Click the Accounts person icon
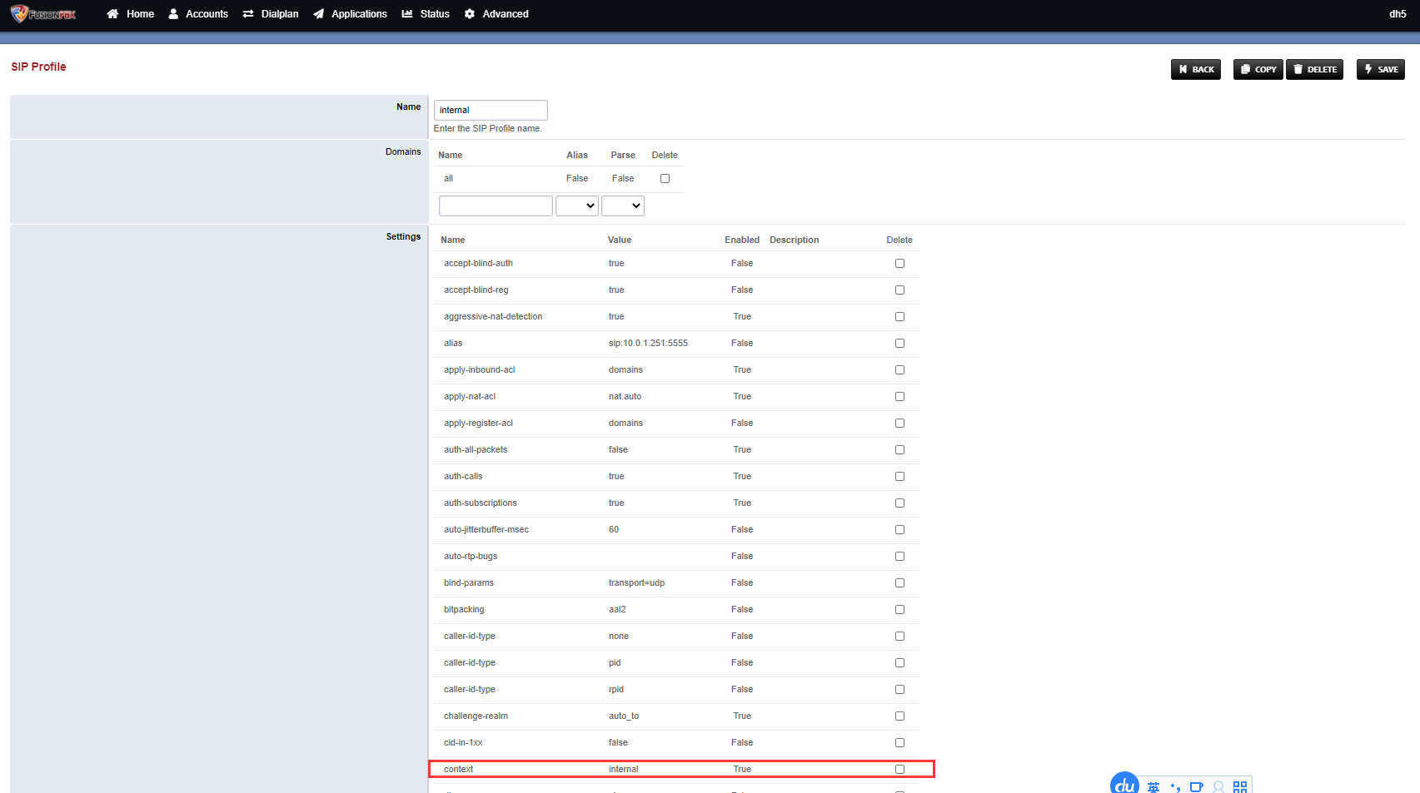Screen dimensions: 1420x793 point(173,14)
